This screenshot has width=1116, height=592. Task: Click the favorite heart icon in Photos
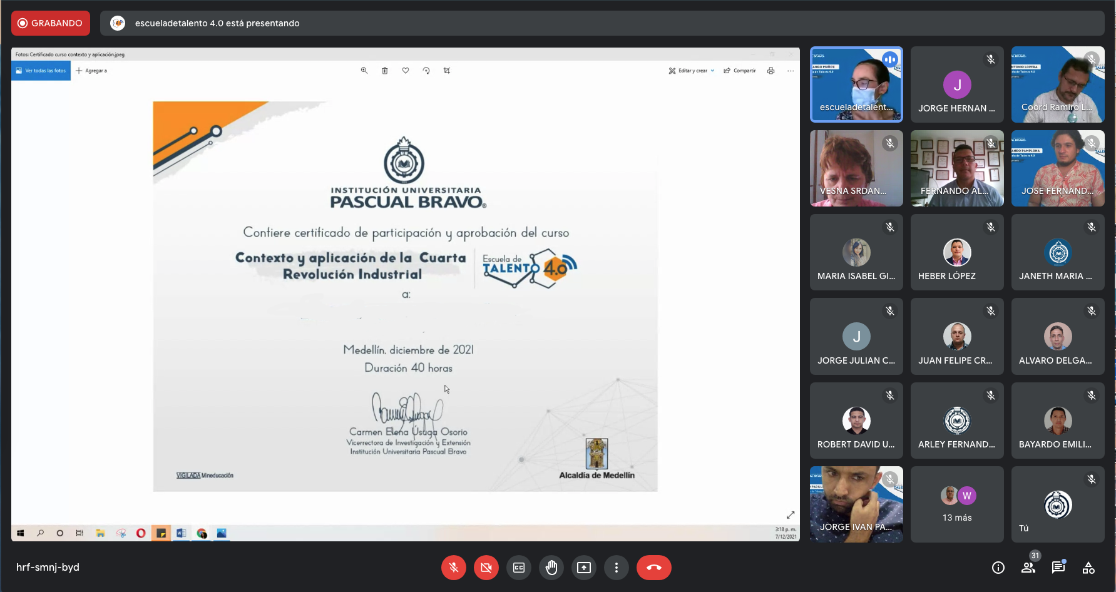pyautogui.click(x=406, y=71)
